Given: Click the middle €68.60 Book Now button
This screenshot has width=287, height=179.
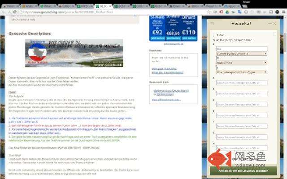Looking at the screenshot, I should 173,38.
